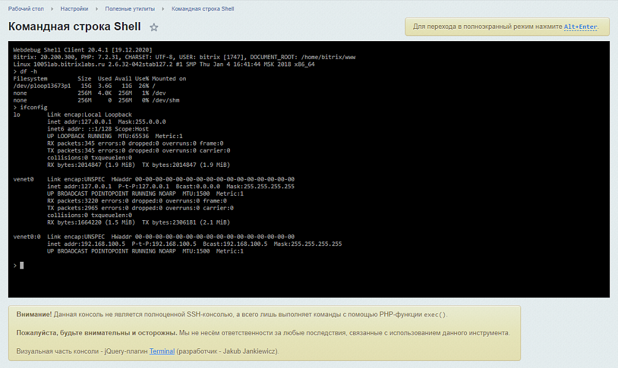Focus the terminal prompt cursor
618x368 pixels.
point(21,266)
